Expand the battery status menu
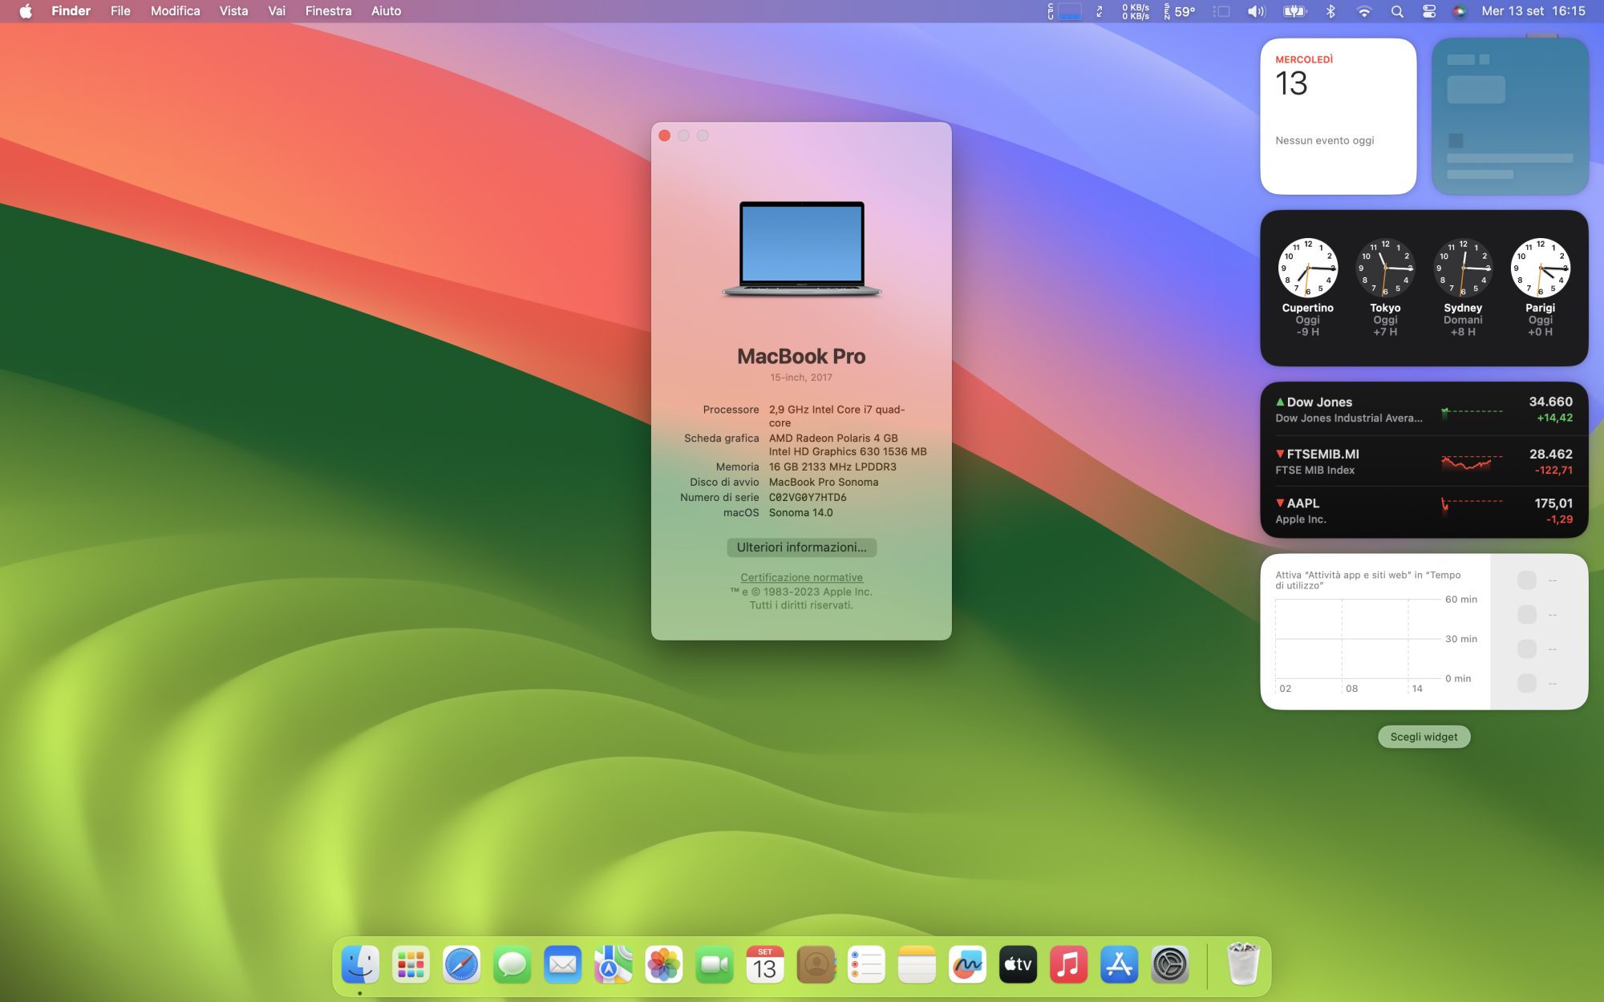This screenshot has height=1002, width=1604. click(1294, 11)
